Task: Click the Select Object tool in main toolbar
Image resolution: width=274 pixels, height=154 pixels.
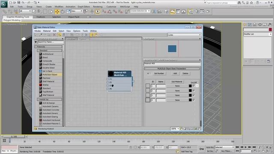Action: (34, 12)
